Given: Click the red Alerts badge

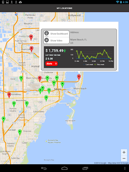Looking at the screenshot, I should coord(52,63).
